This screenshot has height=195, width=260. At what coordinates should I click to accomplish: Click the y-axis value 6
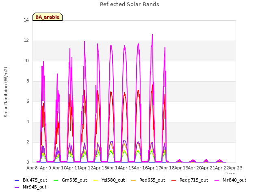click(x=28, y=102)
